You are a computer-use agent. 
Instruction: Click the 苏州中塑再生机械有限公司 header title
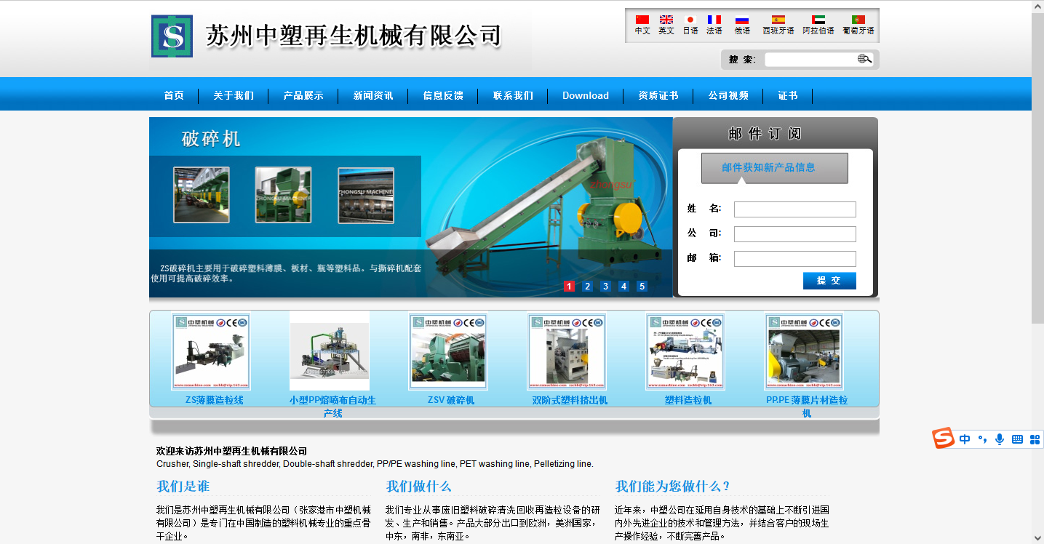354,36
